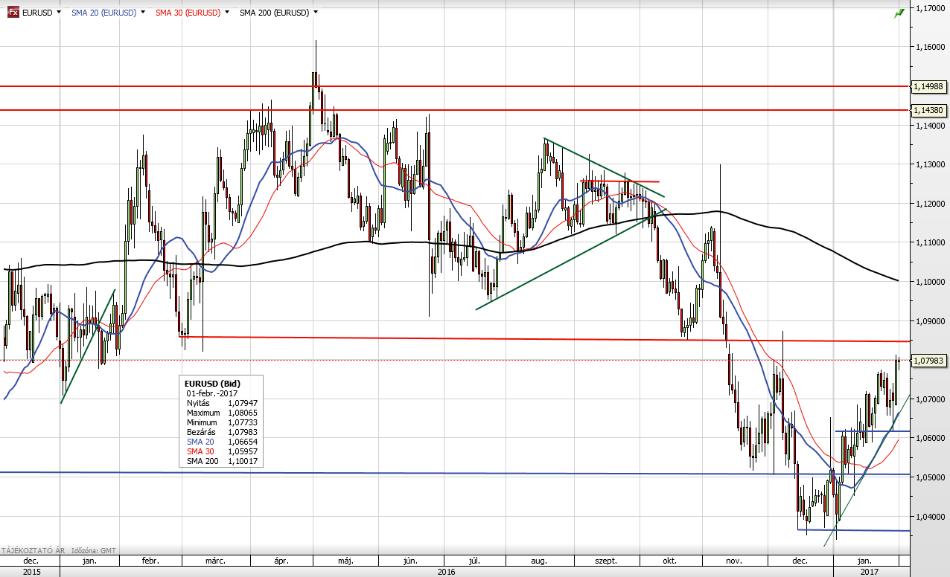Click the Maximum value 1,08065
The width and height of the screenshot is (950, 577).
(x=243, y=412)
